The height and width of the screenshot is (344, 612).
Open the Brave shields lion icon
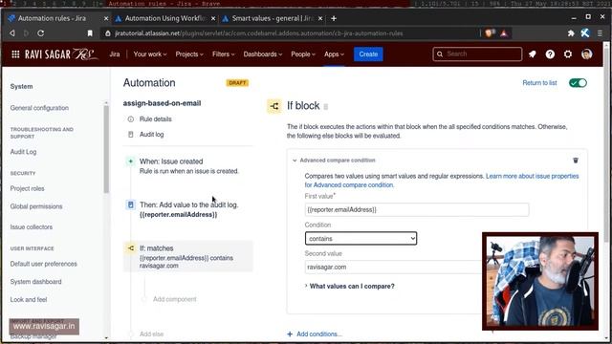point(490,33)
